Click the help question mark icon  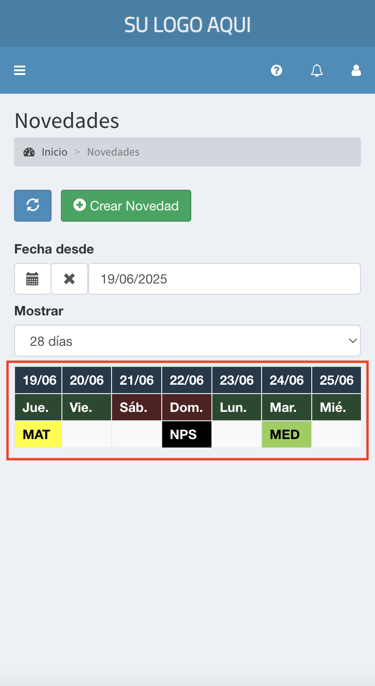[x=277, y=71]
